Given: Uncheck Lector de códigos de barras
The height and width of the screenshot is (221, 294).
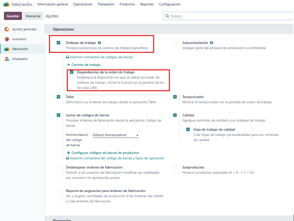Looking at the screenshot, I should coord(58,115).
